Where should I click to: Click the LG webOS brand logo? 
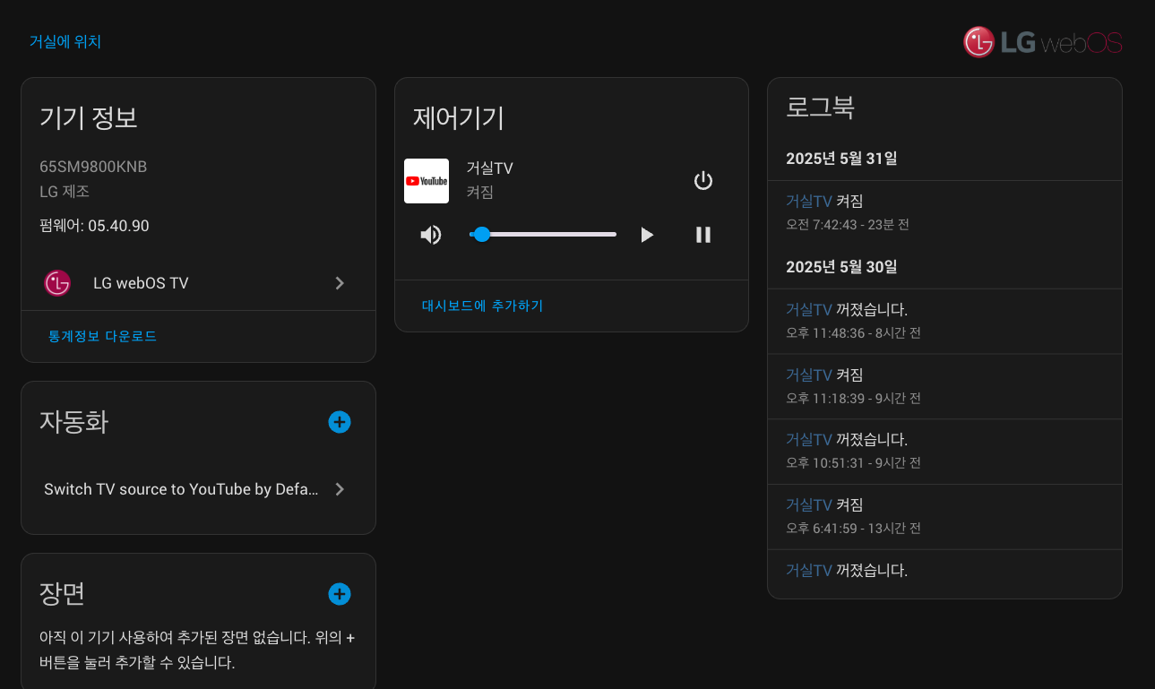pos(1042,42)
